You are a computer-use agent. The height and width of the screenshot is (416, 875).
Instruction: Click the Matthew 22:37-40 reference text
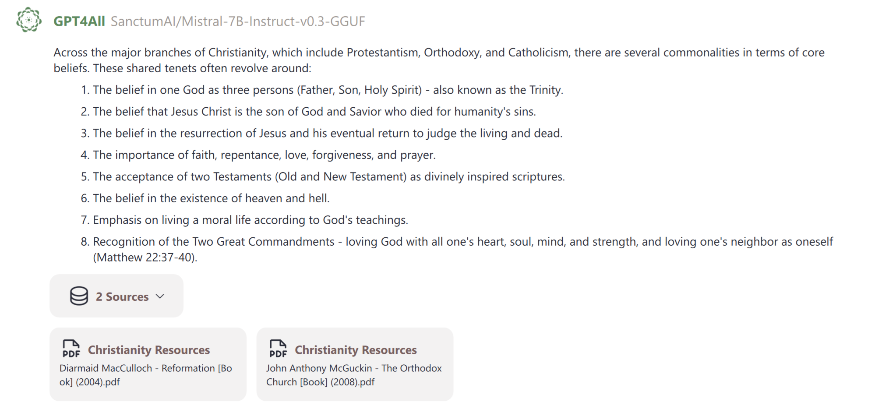(x=145, y=257)
